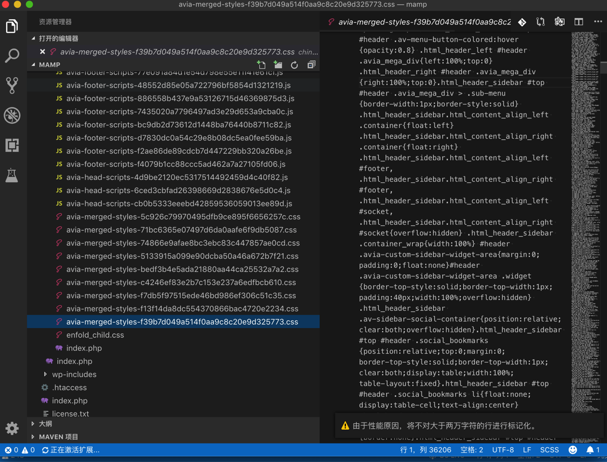The width and height of the screenshot is (607, 462).
Task: Open the .htaccess file
Action: point(173,388)
